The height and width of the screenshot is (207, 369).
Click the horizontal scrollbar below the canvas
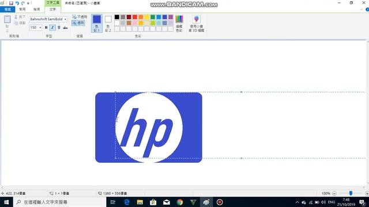(x=183, y=187)
